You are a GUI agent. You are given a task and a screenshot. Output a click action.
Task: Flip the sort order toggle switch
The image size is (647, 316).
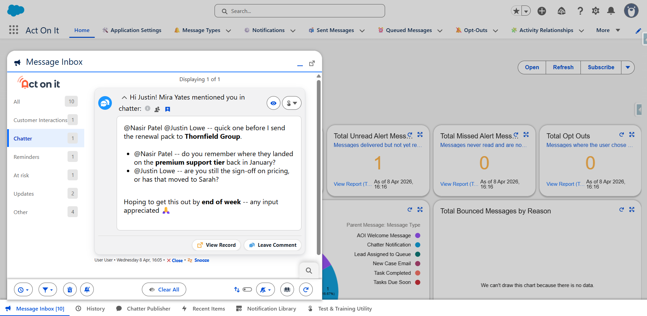[x=247, y=289]
